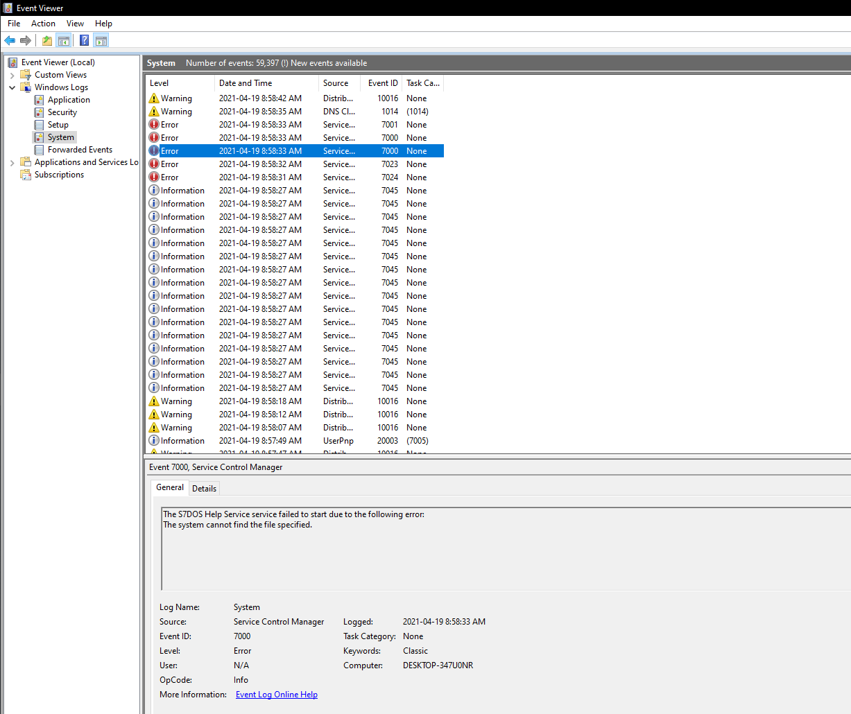Open the Action menu

43,24
